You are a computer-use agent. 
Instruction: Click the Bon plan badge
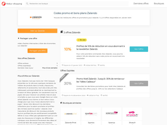click(x=82, y=40)
